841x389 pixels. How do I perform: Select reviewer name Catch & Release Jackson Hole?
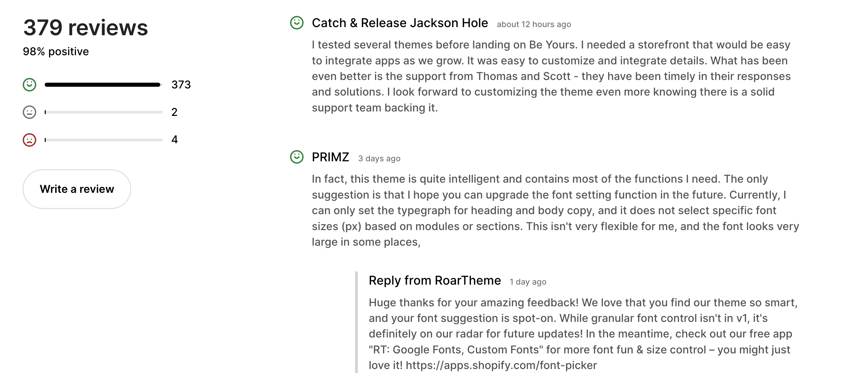click(400, 23)
